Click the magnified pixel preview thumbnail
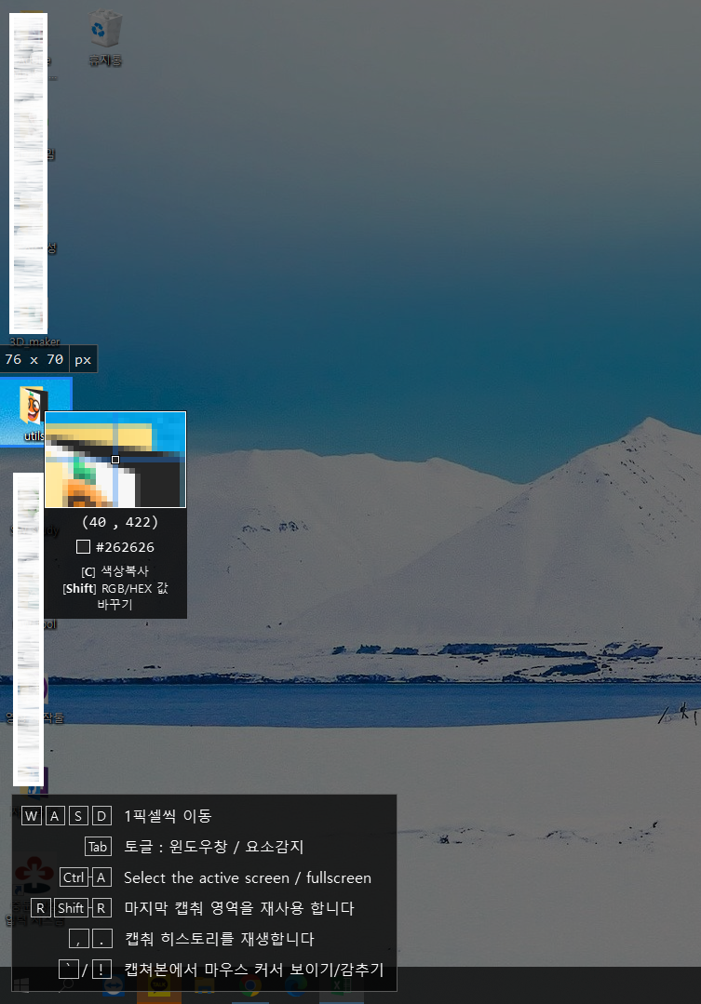This screenshot has height=1004, width=701. pyautogui.click(x=115, y=460)
